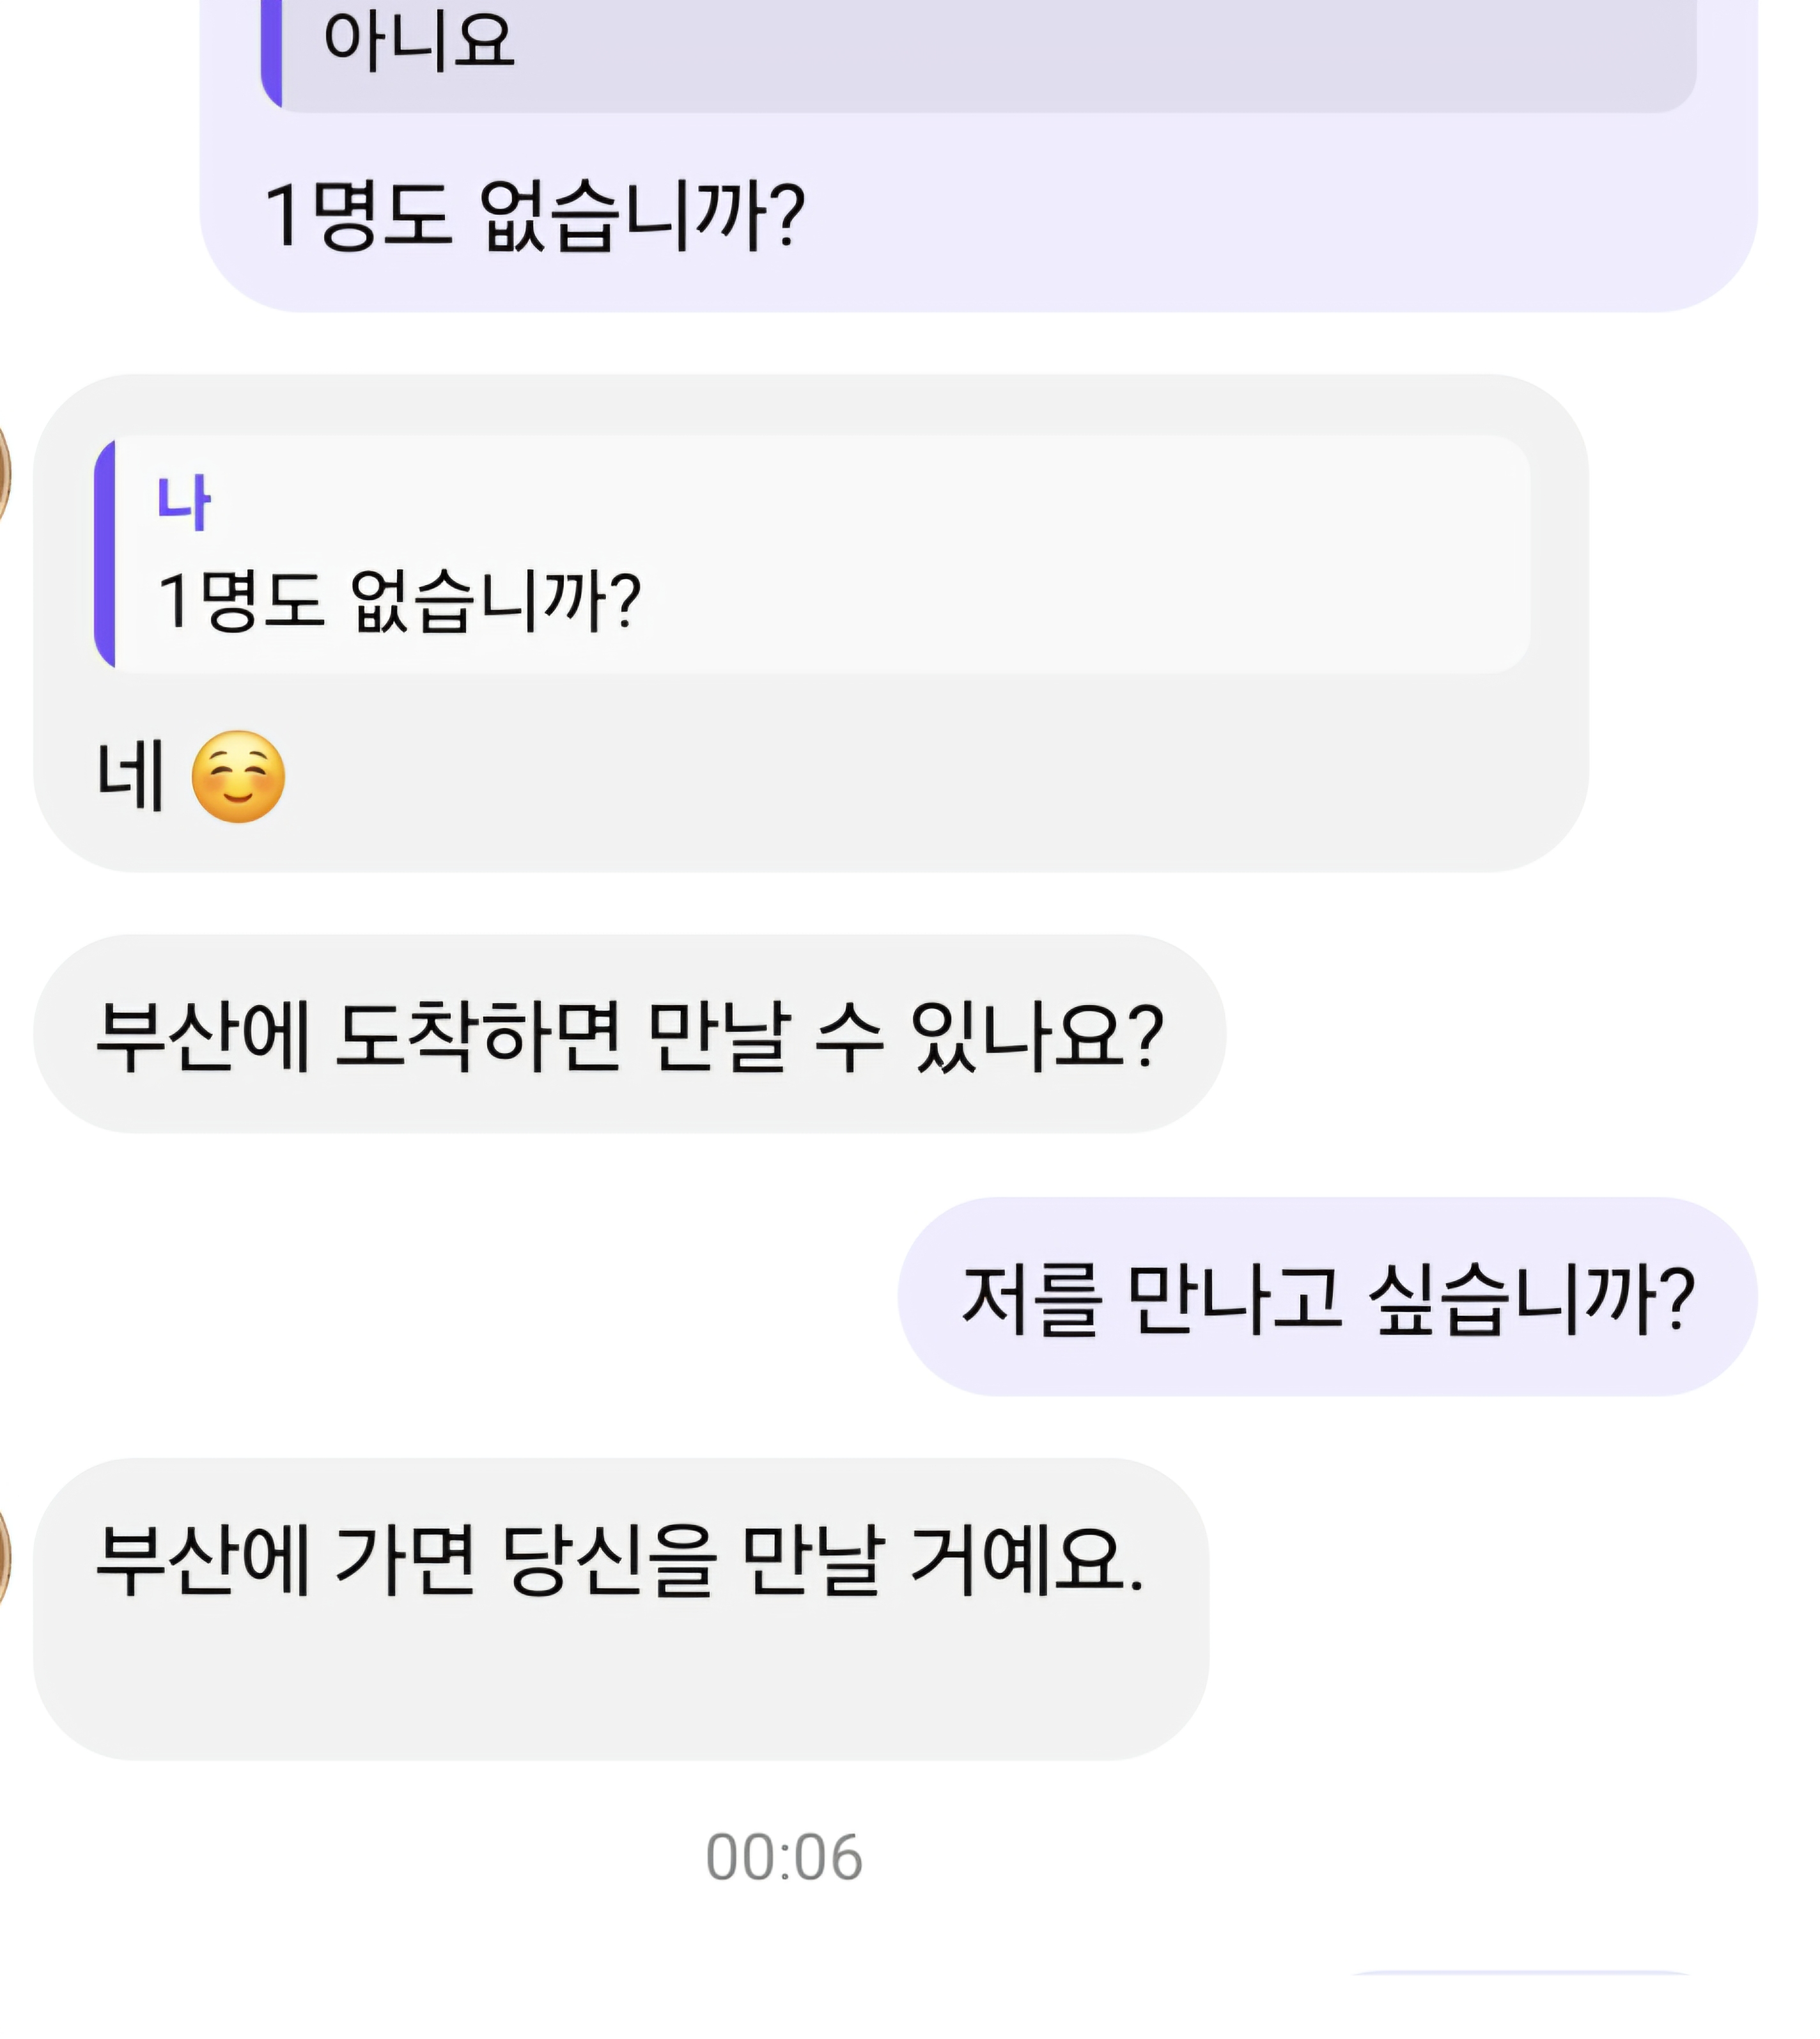Tap the "네" reply text
This screenshot has width=1820, height=2039.
pyautogui.click(x=130, y=776)
